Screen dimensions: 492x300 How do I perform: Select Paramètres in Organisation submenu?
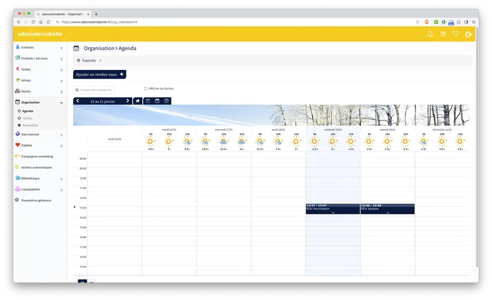click(30, 125)
